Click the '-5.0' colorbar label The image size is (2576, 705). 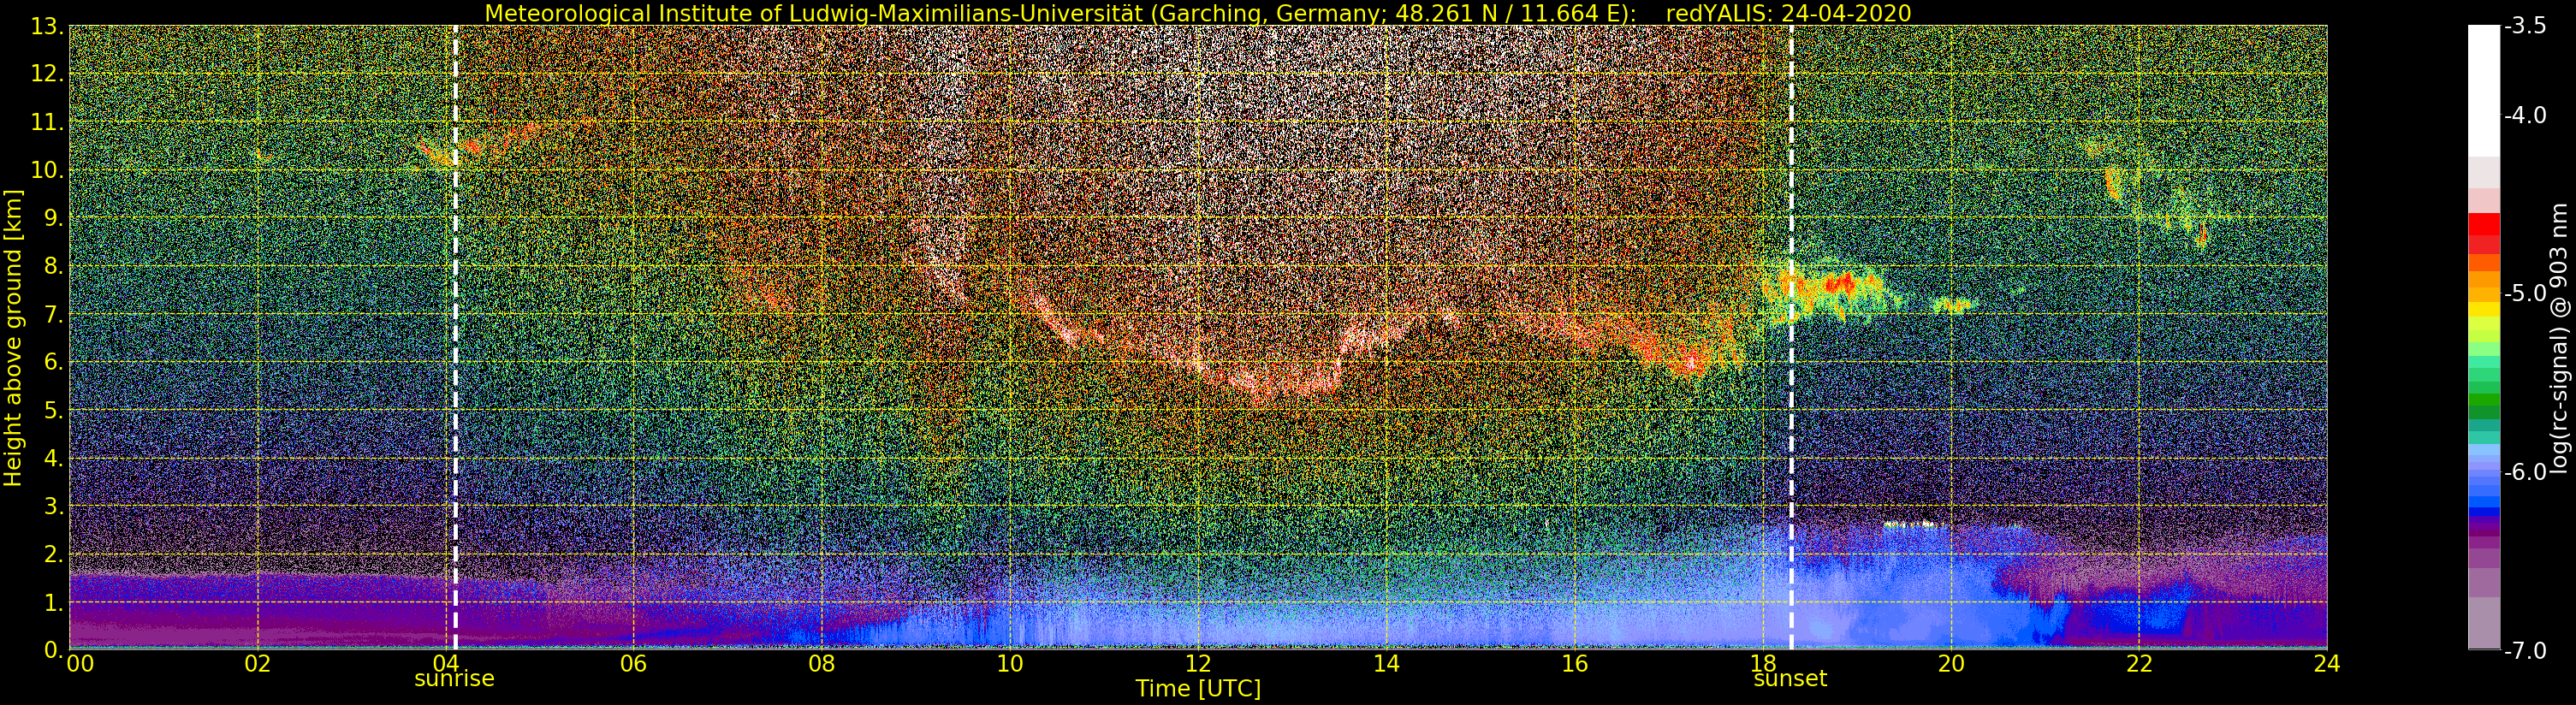2525,293
